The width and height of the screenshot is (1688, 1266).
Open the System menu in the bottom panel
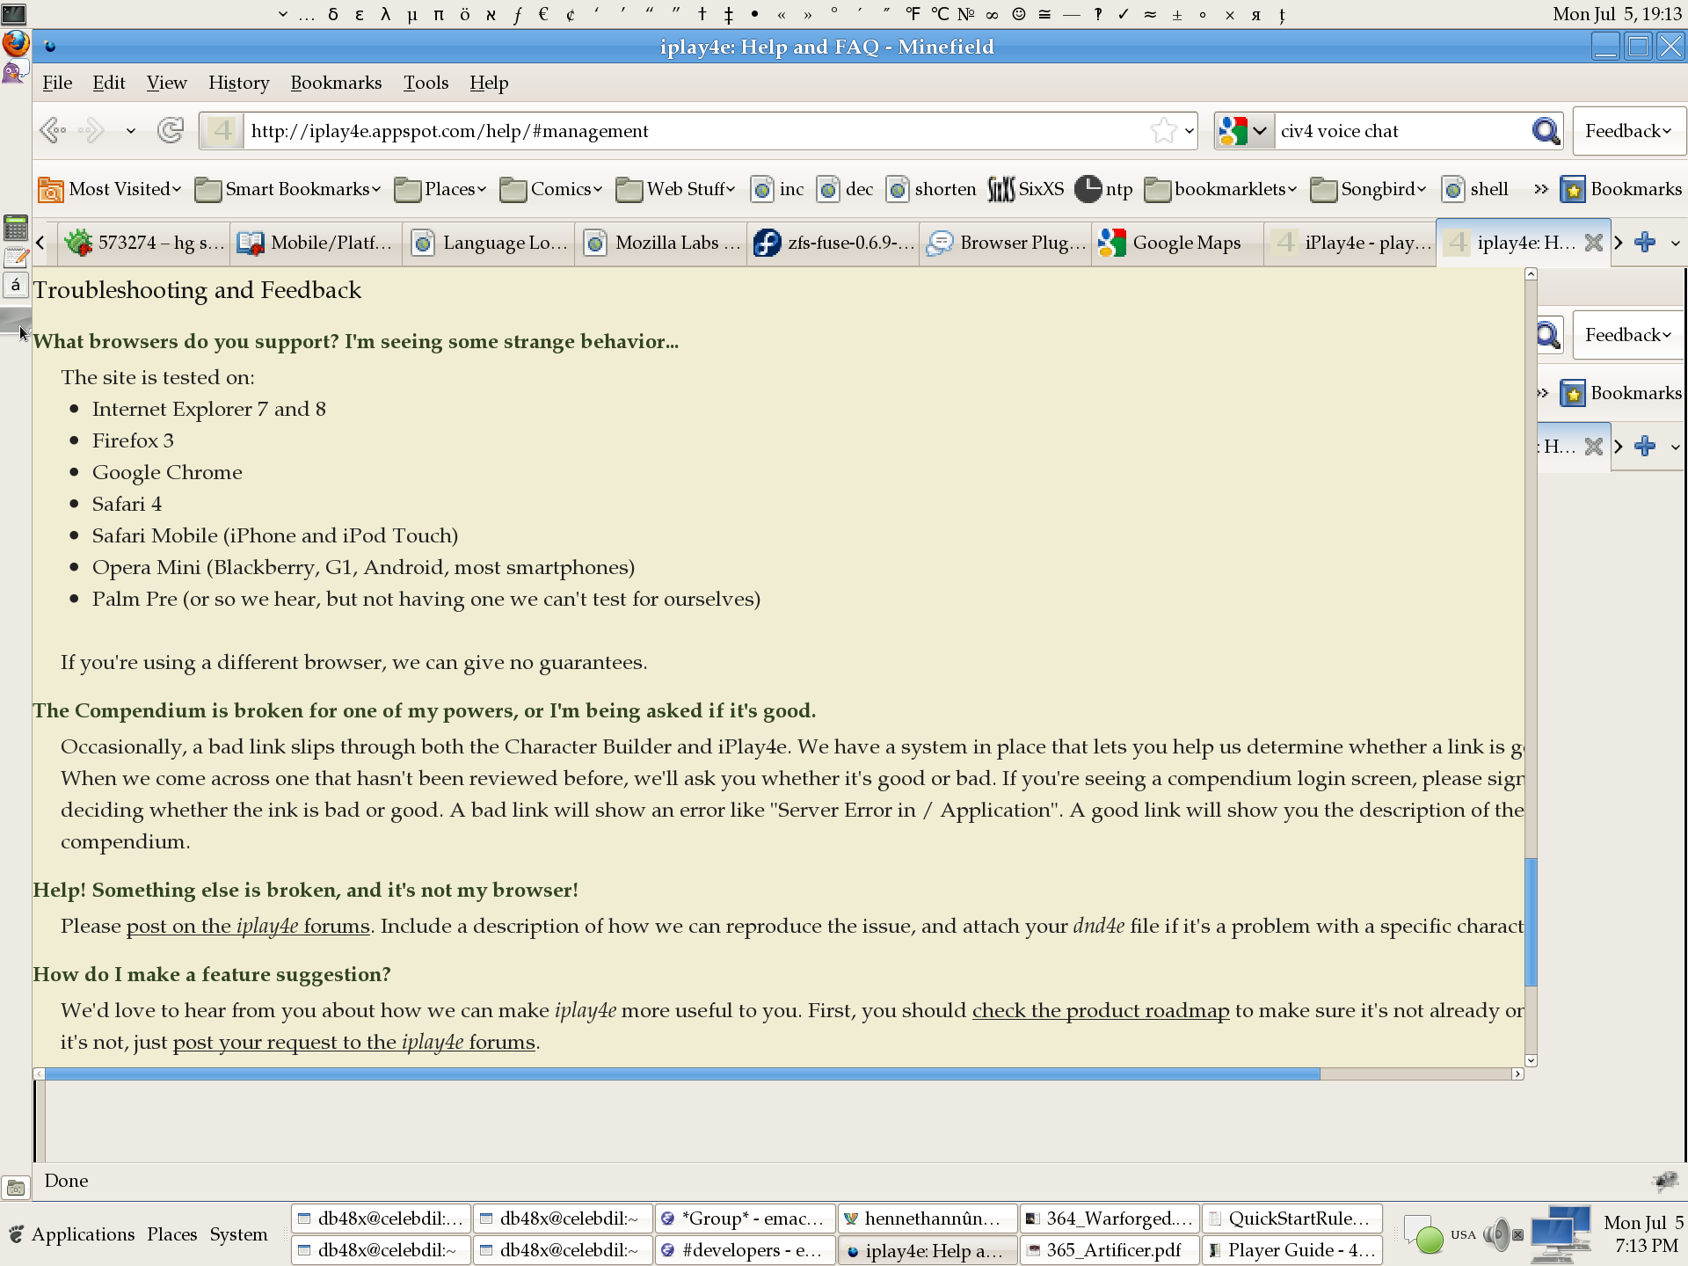click(238, 1234)
